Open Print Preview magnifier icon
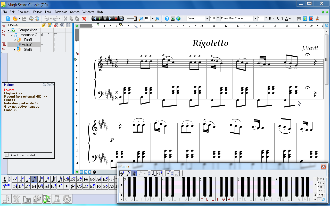 (37, 19)
